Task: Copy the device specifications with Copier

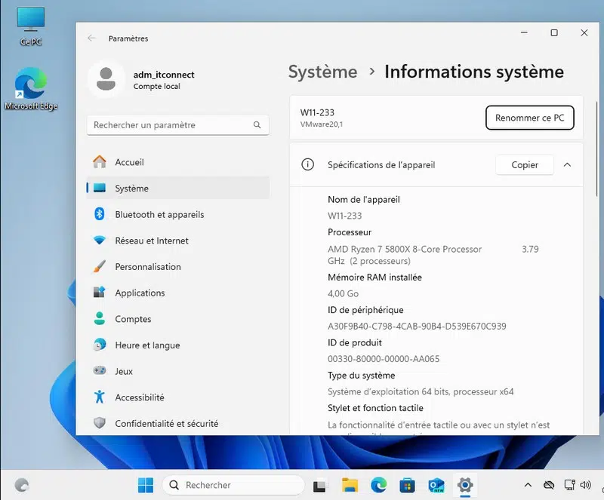Action: [525, 164]
